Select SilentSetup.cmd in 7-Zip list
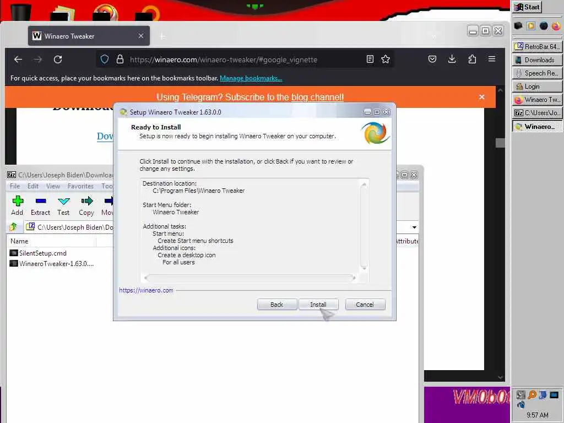564x423 pixels. 38,253
